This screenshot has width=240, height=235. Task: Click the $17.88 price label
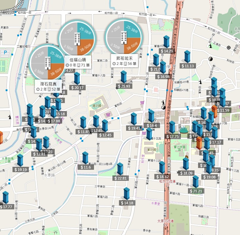(54, 121)
